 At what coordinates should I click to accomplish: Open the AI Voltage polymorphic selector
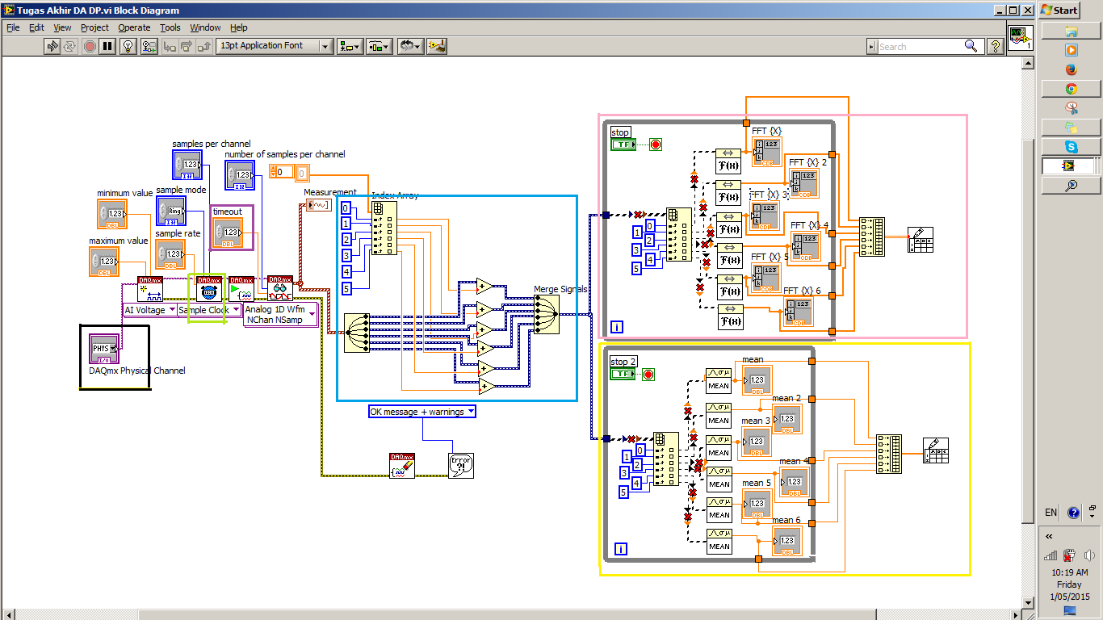click(x=150, y=310)
